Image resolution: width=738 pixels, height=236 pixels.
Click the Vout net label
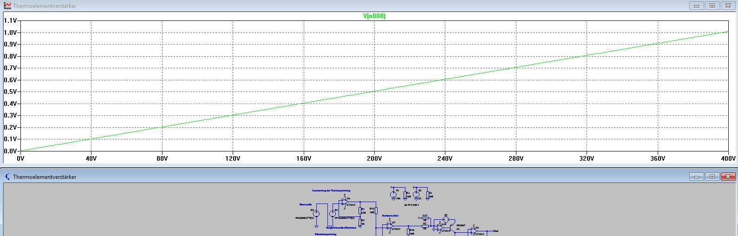point(496,231)
